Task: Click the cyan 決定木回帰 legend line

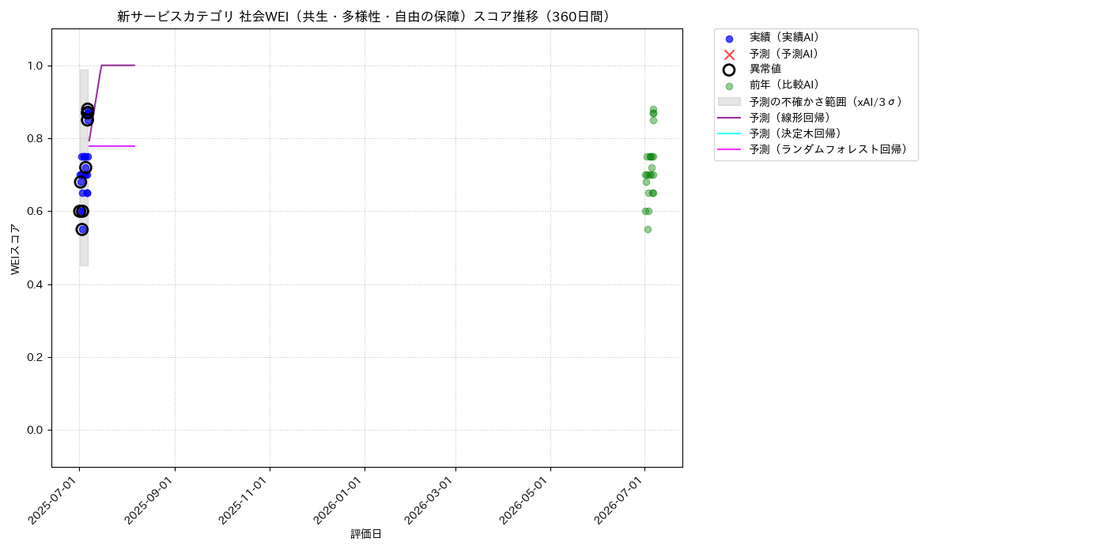Action: click(x=729, y=134)
